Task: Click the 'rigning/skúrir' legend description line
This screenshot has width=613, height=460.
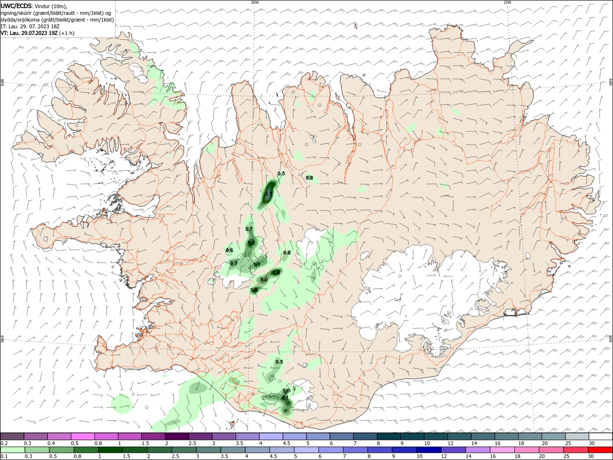Action: pyautogui.click(x=56, y=13)
